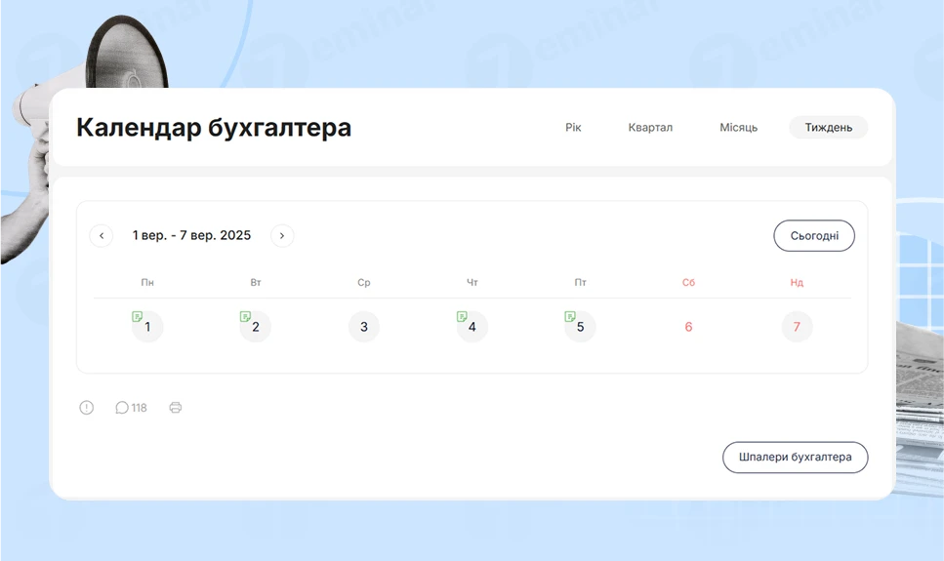Switch to Рік view
This screenshot has height=561, width=944.
[573, 127]
